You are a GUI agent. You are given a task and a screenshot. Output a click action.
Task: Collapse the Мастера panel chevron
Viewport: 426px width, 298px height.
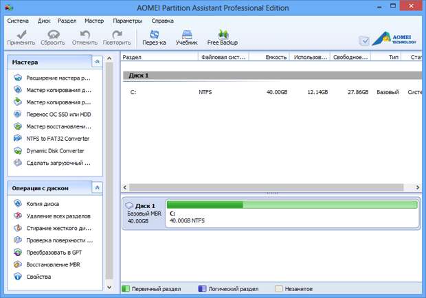coord(98,62)
